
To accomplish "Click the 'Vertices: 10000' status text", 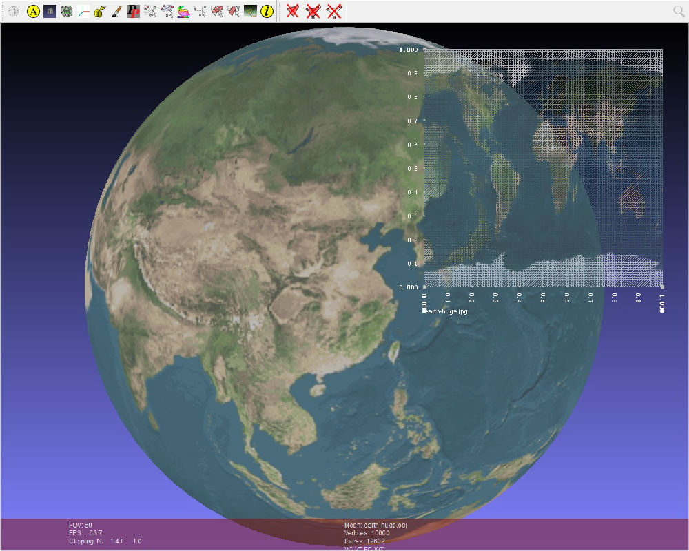I will coord(367,533).
